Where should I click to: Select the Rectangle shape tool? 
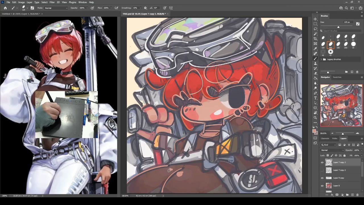point(315,108)
